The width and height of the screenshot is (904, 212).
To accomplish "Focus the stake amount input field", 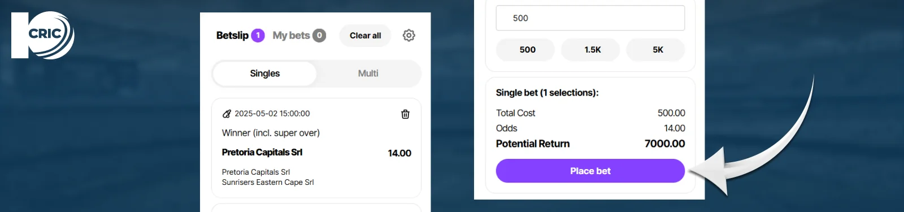I will (590, 18).
